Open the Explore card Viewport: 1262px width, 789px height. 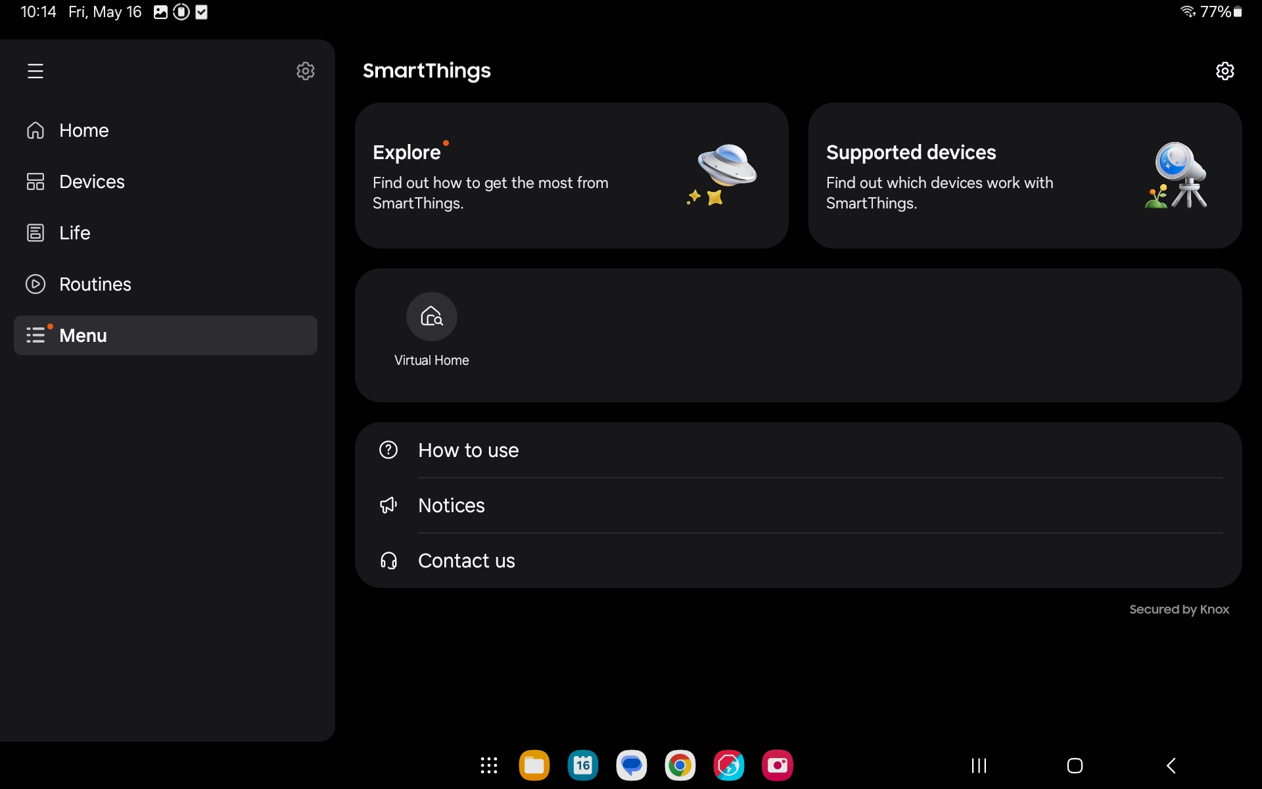[x=571, y=176]
